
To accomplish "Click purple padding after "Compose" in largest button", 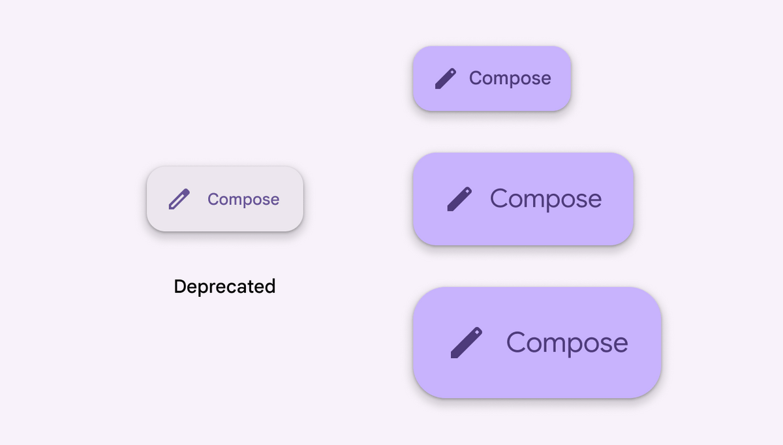I will (x=645, y=343).
